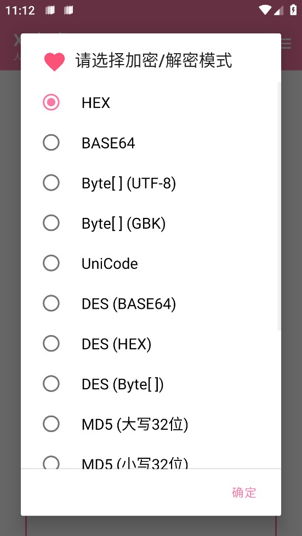Image resolution: width=302 pixels, height=536 pixels.
Task: Tap the hamburger menu icon behind dialog
Action: pyautogui.click(x=286, y=43)
